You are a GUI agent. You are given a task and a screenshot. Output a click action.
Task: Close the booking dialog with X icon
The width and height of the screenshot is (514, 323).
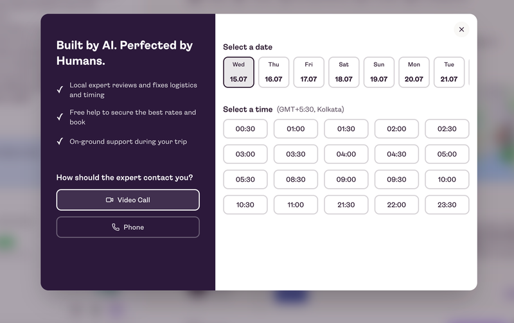461,30
